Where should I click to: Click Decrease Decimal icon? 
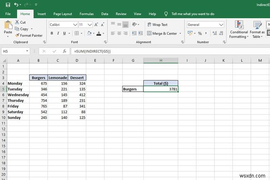221,33
